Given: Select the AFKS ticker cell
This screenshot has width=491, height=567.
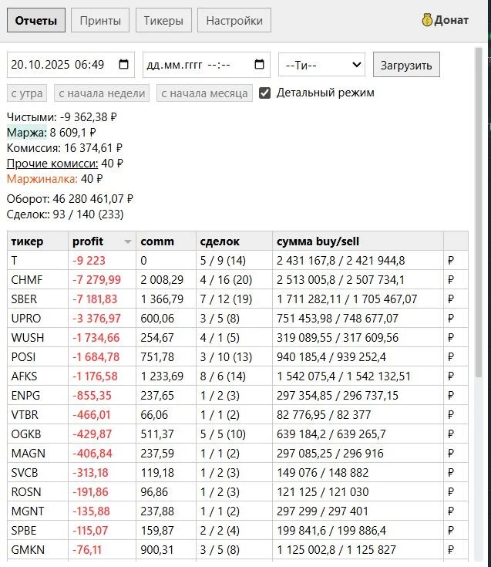Looking at the screenshot, I should tap(38, 376).
